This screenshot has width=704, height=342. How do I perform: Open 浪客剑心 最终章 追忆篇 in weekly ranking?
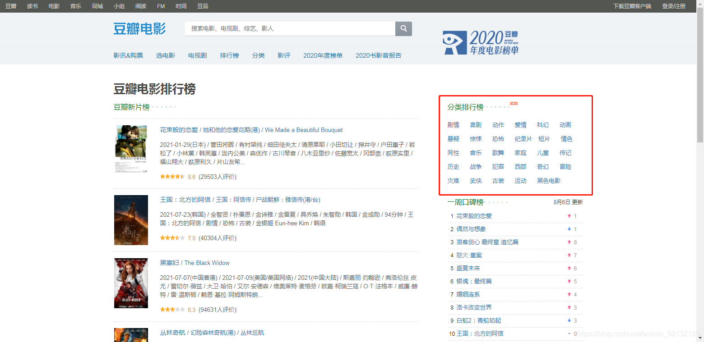487,242
